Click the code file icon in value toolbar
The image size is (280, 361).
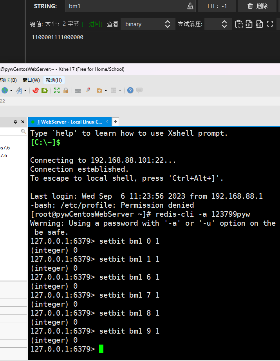pos(249,24)
